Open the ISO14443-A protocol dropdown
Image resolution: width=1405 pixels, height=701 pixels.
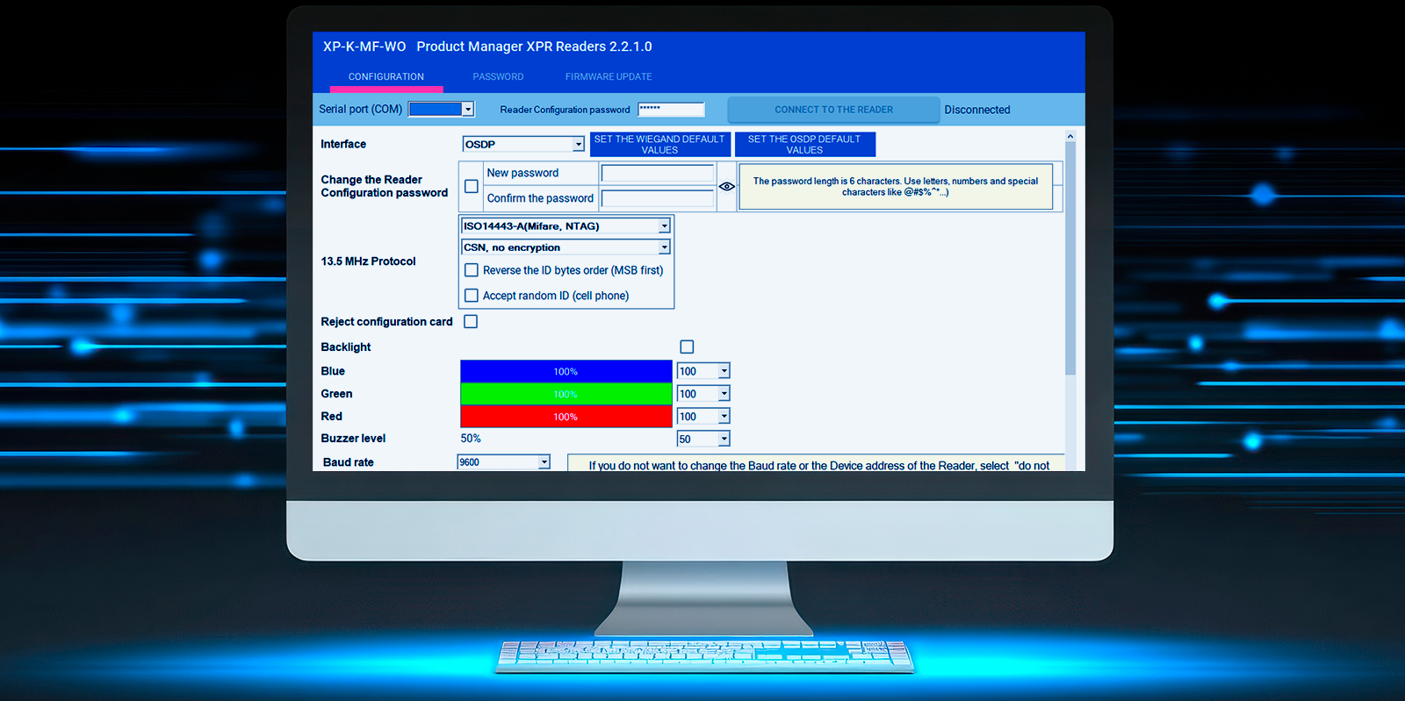[664, 226]
